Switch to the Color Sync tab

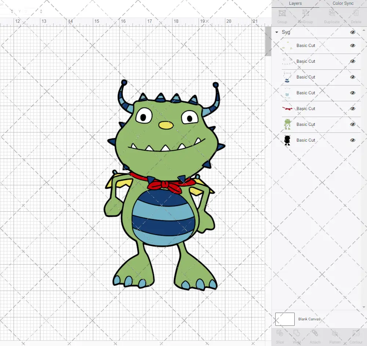point(343,4)
